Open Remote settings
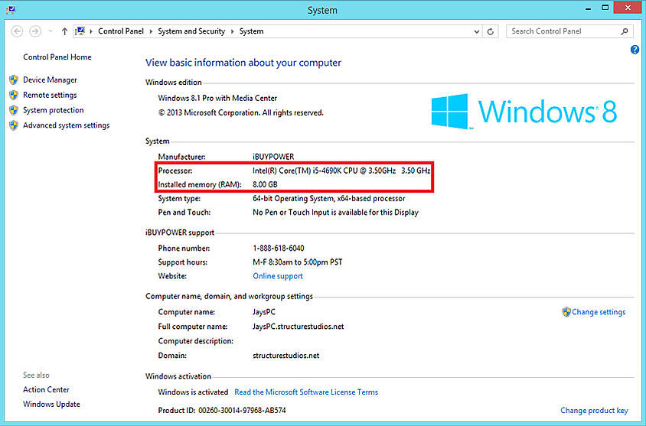The height and width of the screenshot is (426, 646). tap(50, 95)
